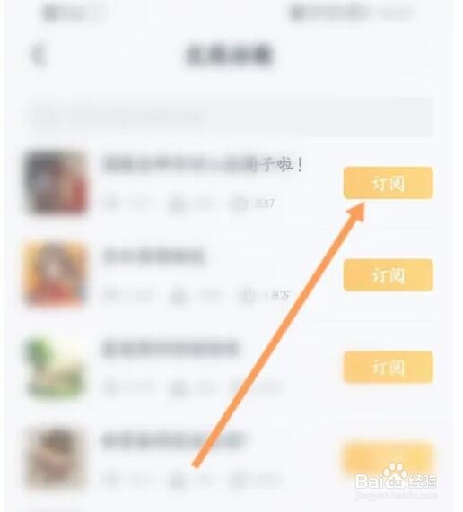Image resolution: width=463 pixels, height=512 pixels.
Task: Open the fourth list item's title
Action: pos(172,440)
